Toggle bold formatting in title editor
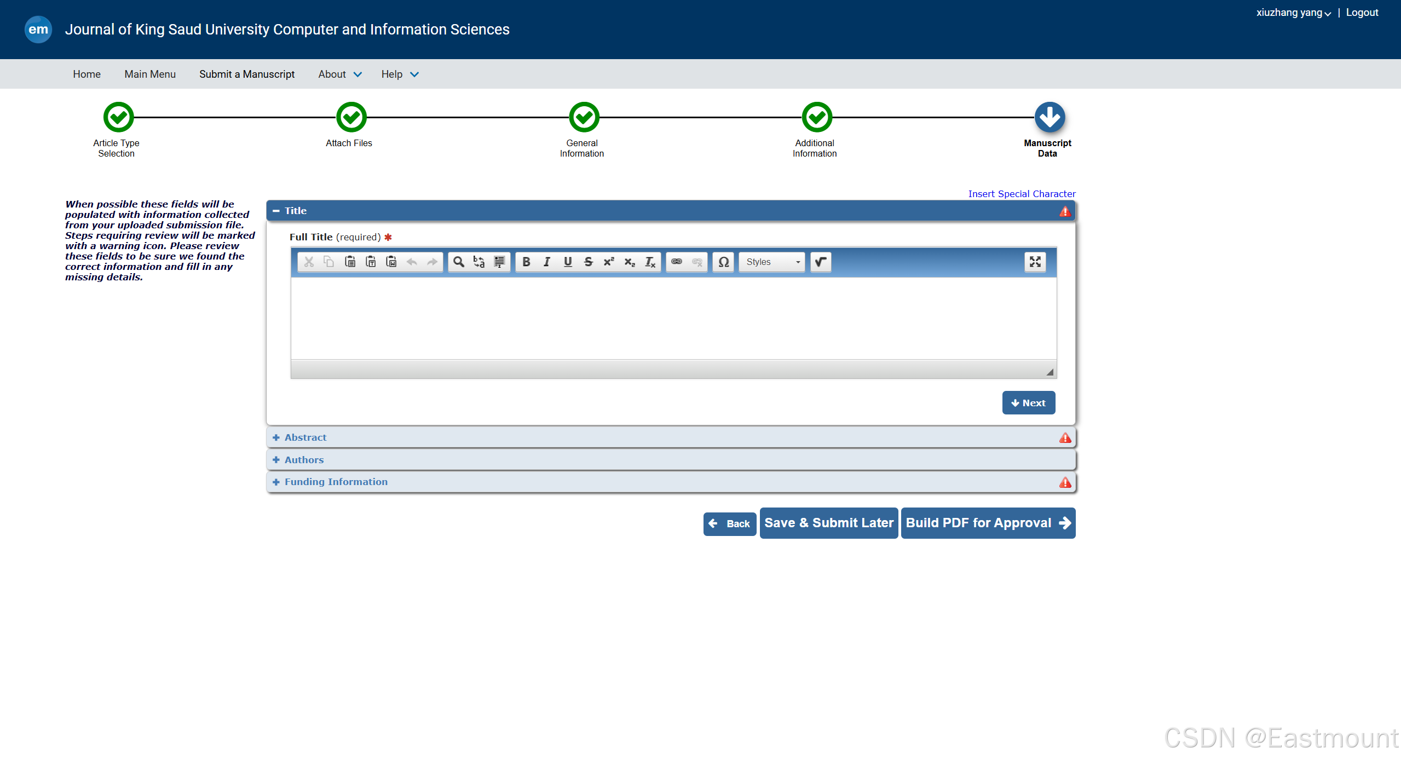1401x761 pixels. click(526, 262)
